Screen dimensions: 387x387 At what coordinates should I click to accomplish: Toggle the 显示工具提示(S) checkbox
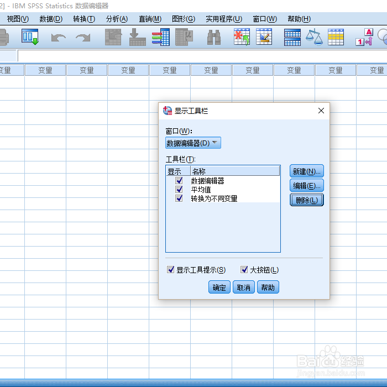tap(170, 270)
